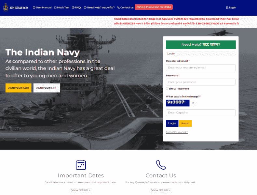The image size is (257, 195).
Task: Select the AGNIVEER (MR) button
Action: point(47,88)
